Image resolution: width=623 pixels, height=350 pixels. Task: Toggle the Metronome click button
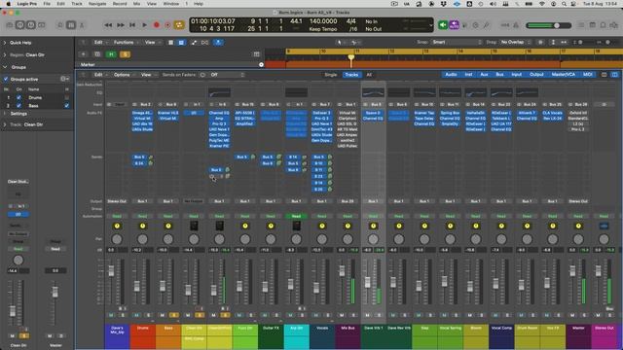point(516,25)
